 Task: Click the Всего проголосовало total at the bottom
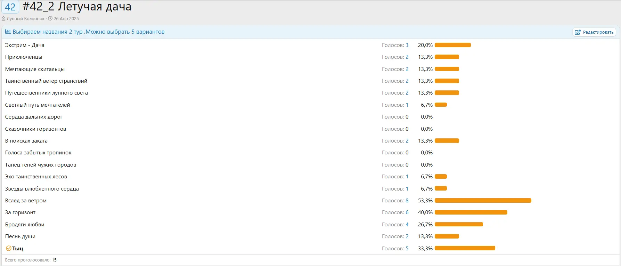[31, 260]
